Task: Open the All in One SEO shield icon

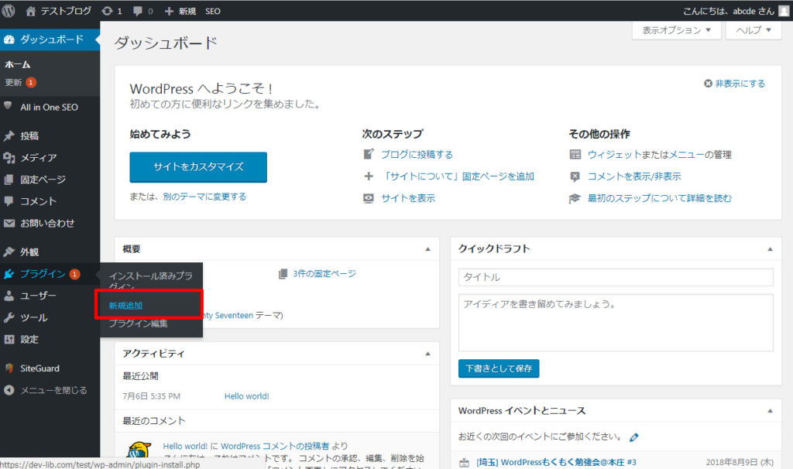Action: pos(9,107)
